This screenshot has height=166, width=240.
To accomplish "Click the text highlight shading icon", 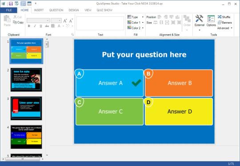I will [x=53, y=26].
